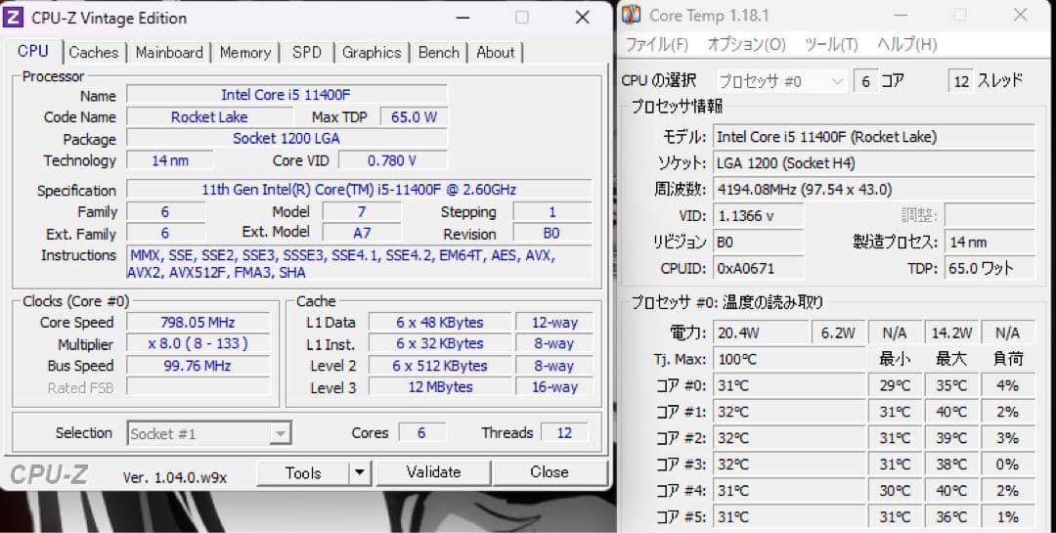Screen dimensions: 1056x533
Task: Open the オプション(O) menu in Core Temp
Action: click(746, 44)
